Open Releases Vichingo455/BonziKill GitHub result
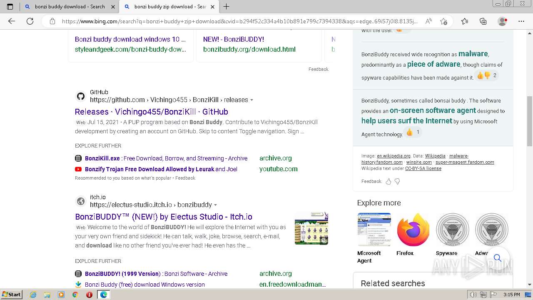 (152, 112)
